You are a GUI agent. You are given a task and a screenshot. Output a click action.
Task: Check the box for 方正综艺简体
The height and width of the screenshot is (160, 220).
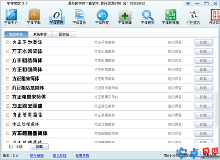click(7, 106)
